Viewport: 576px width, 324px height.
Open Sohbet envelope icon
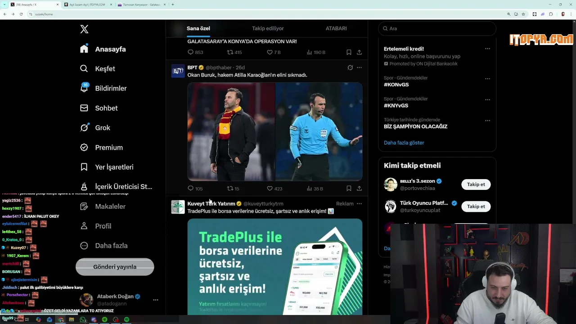84,108
